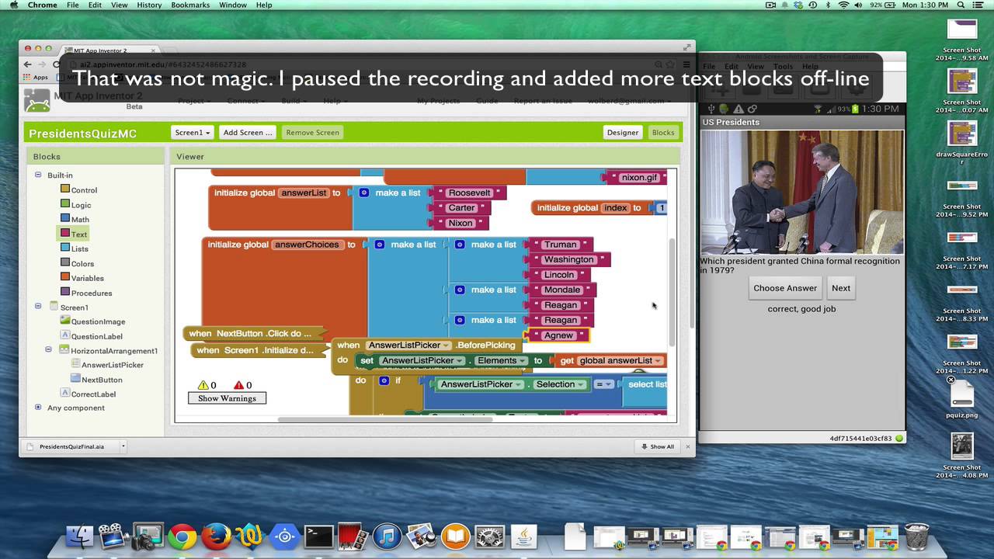Open Wi-Fi status in the menu bar
The width and height of the screenshot is (994, 559).
point(843,5)
